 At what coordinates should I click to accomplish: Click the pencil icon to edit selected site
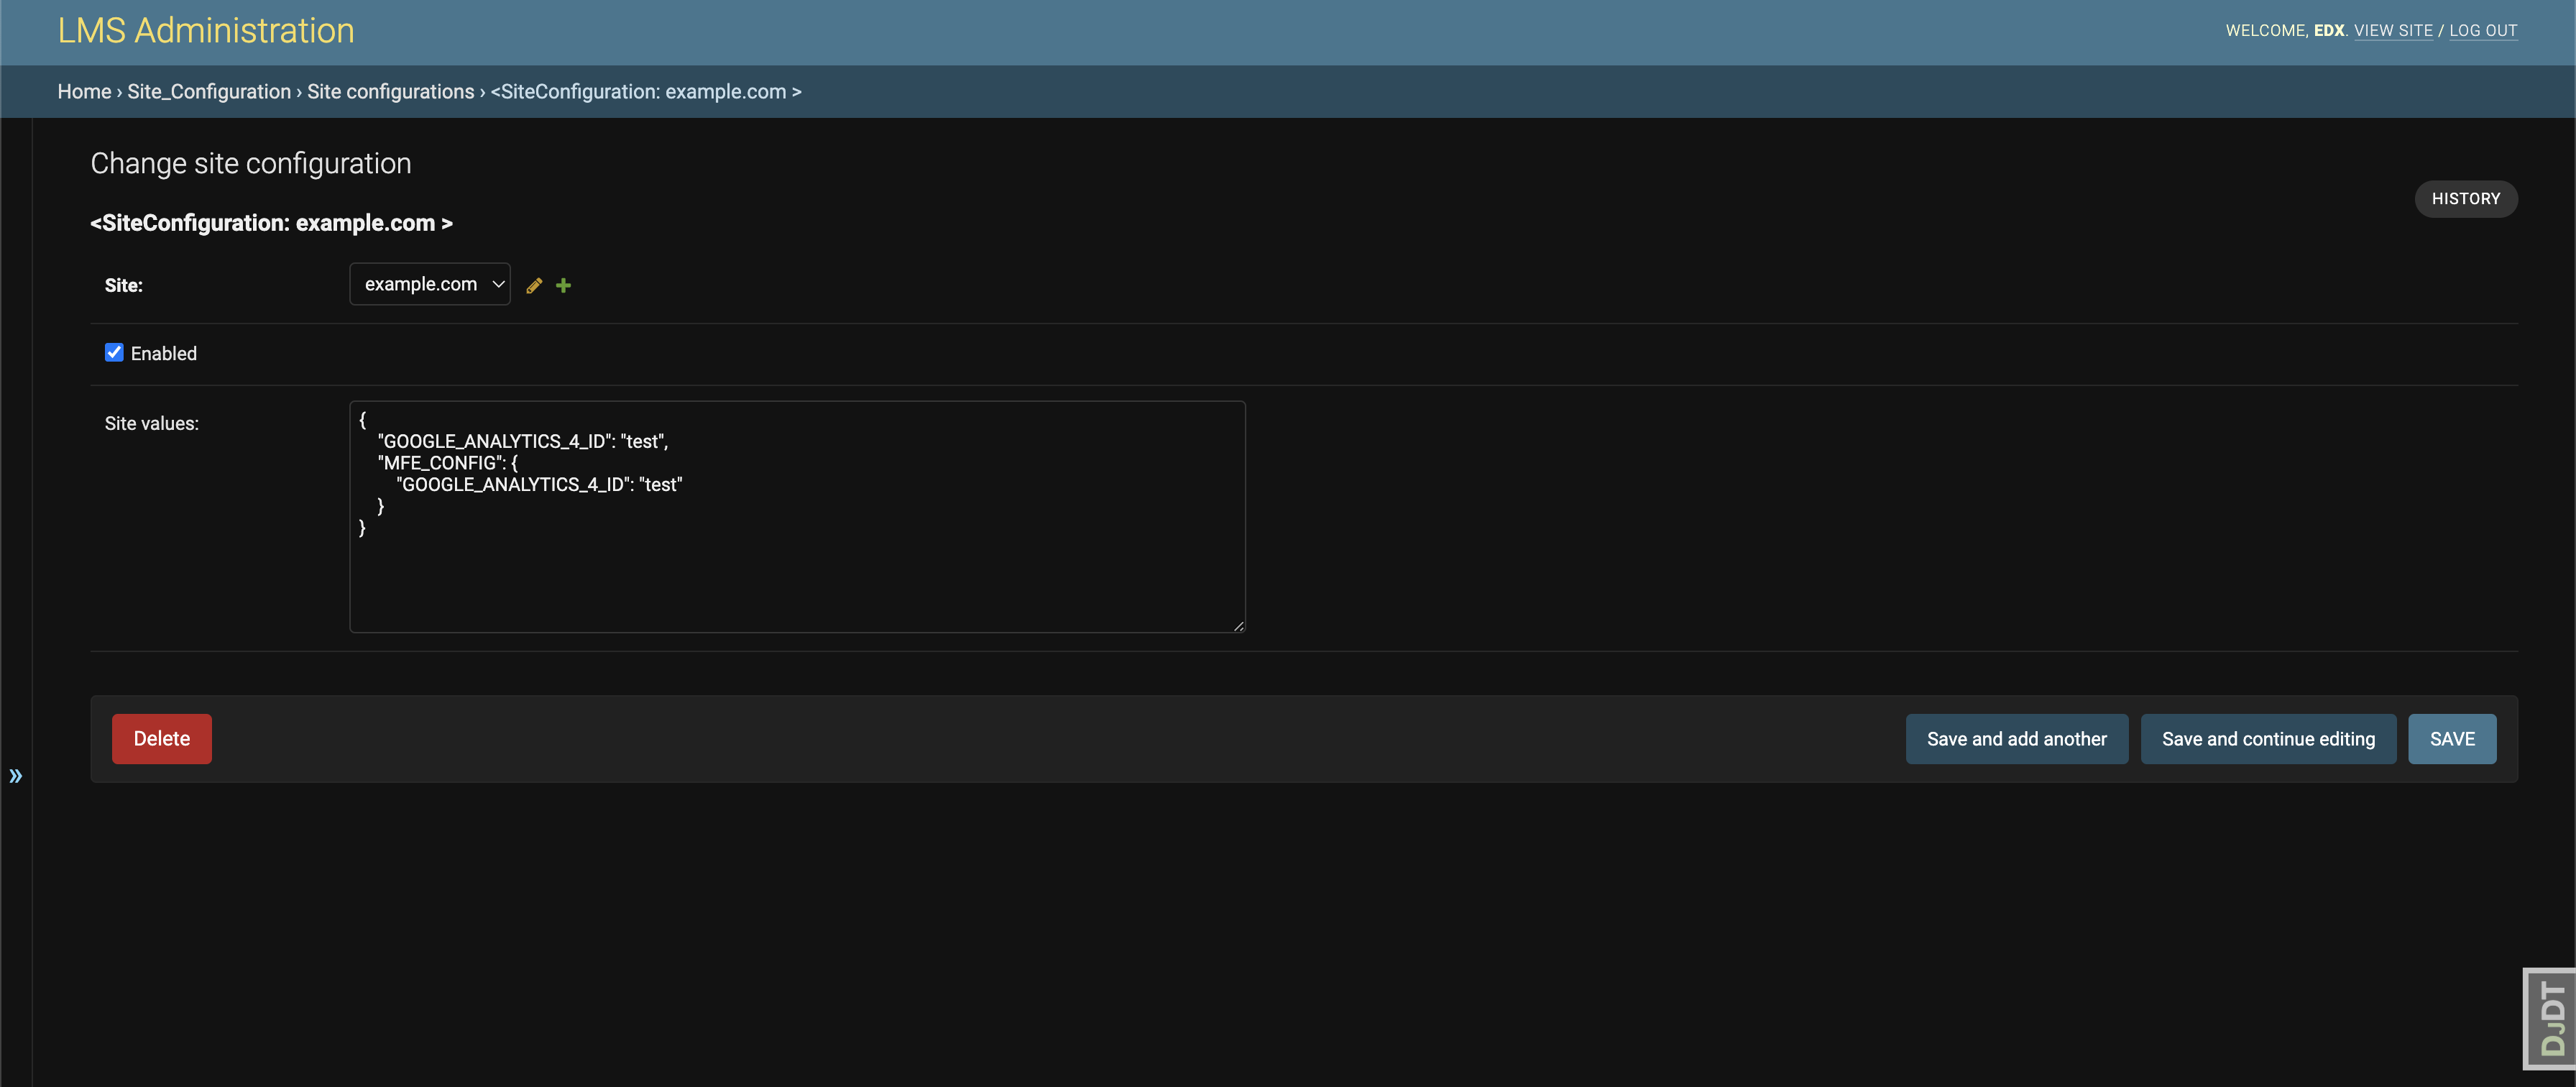[x=533, y=285]
